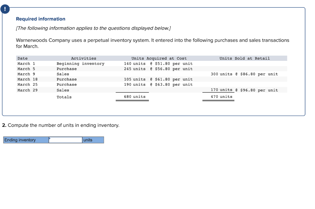Viewport: 315px width, 209px height.
Task: Click the 'Units Acquired at Cost' header
Action: pyautogui.click(x=159, y=58)
